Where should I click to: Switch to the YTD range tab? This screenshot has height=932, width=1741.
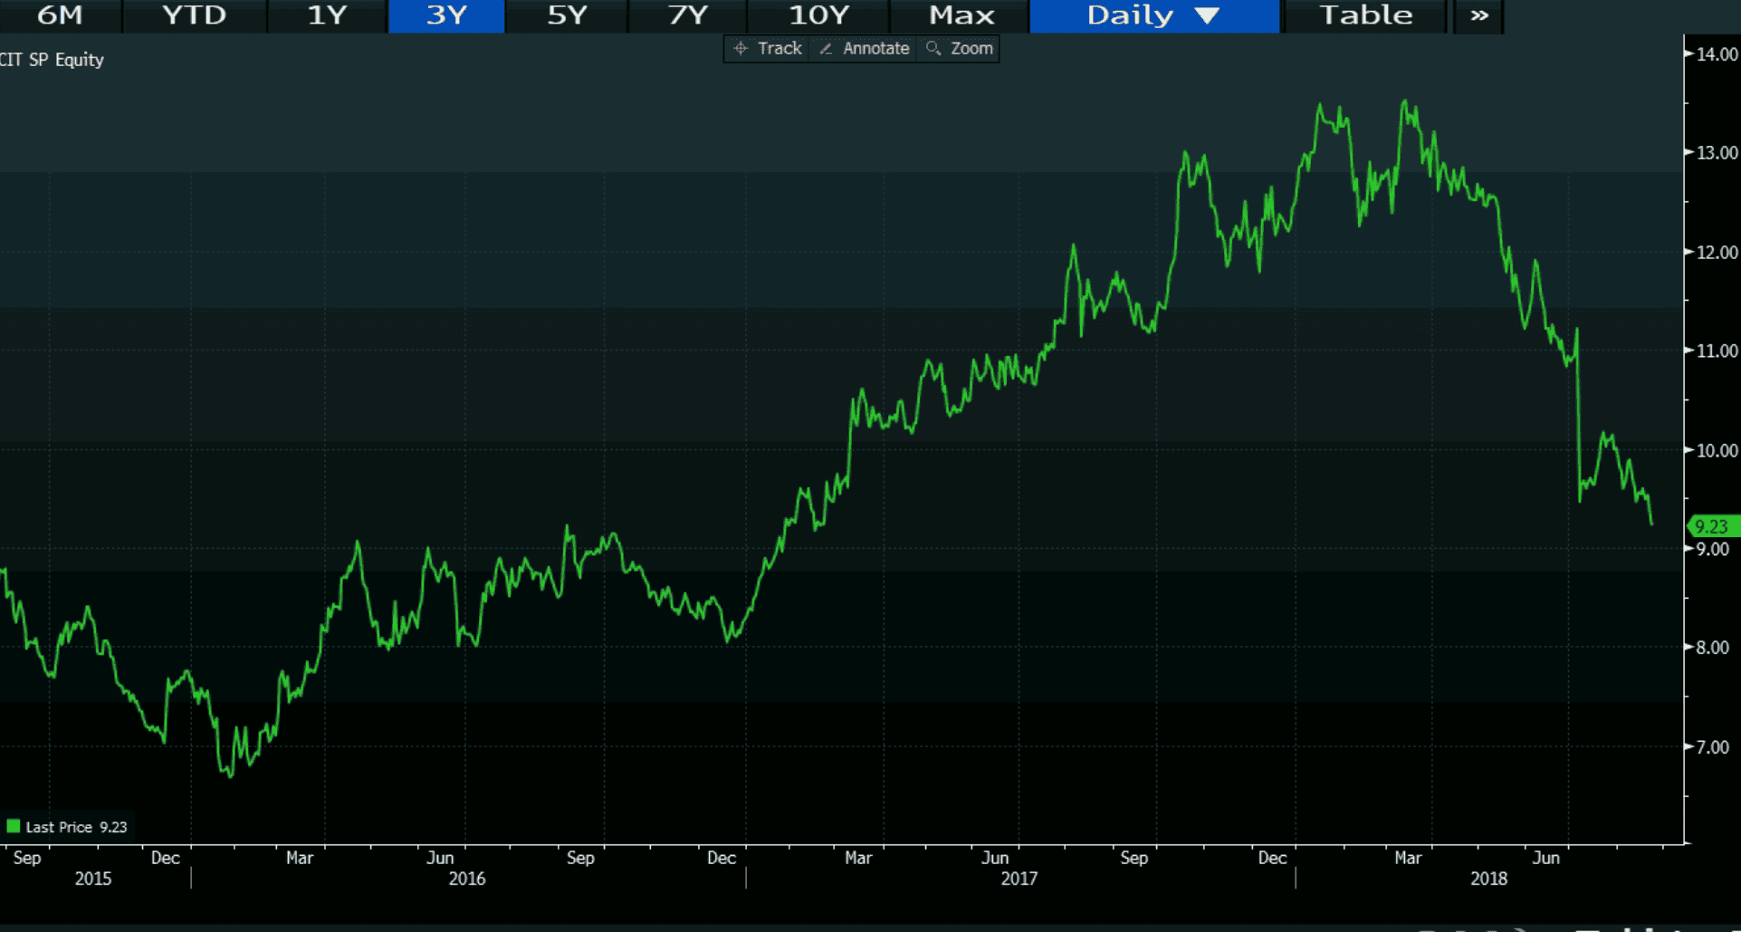pos(194,15)
